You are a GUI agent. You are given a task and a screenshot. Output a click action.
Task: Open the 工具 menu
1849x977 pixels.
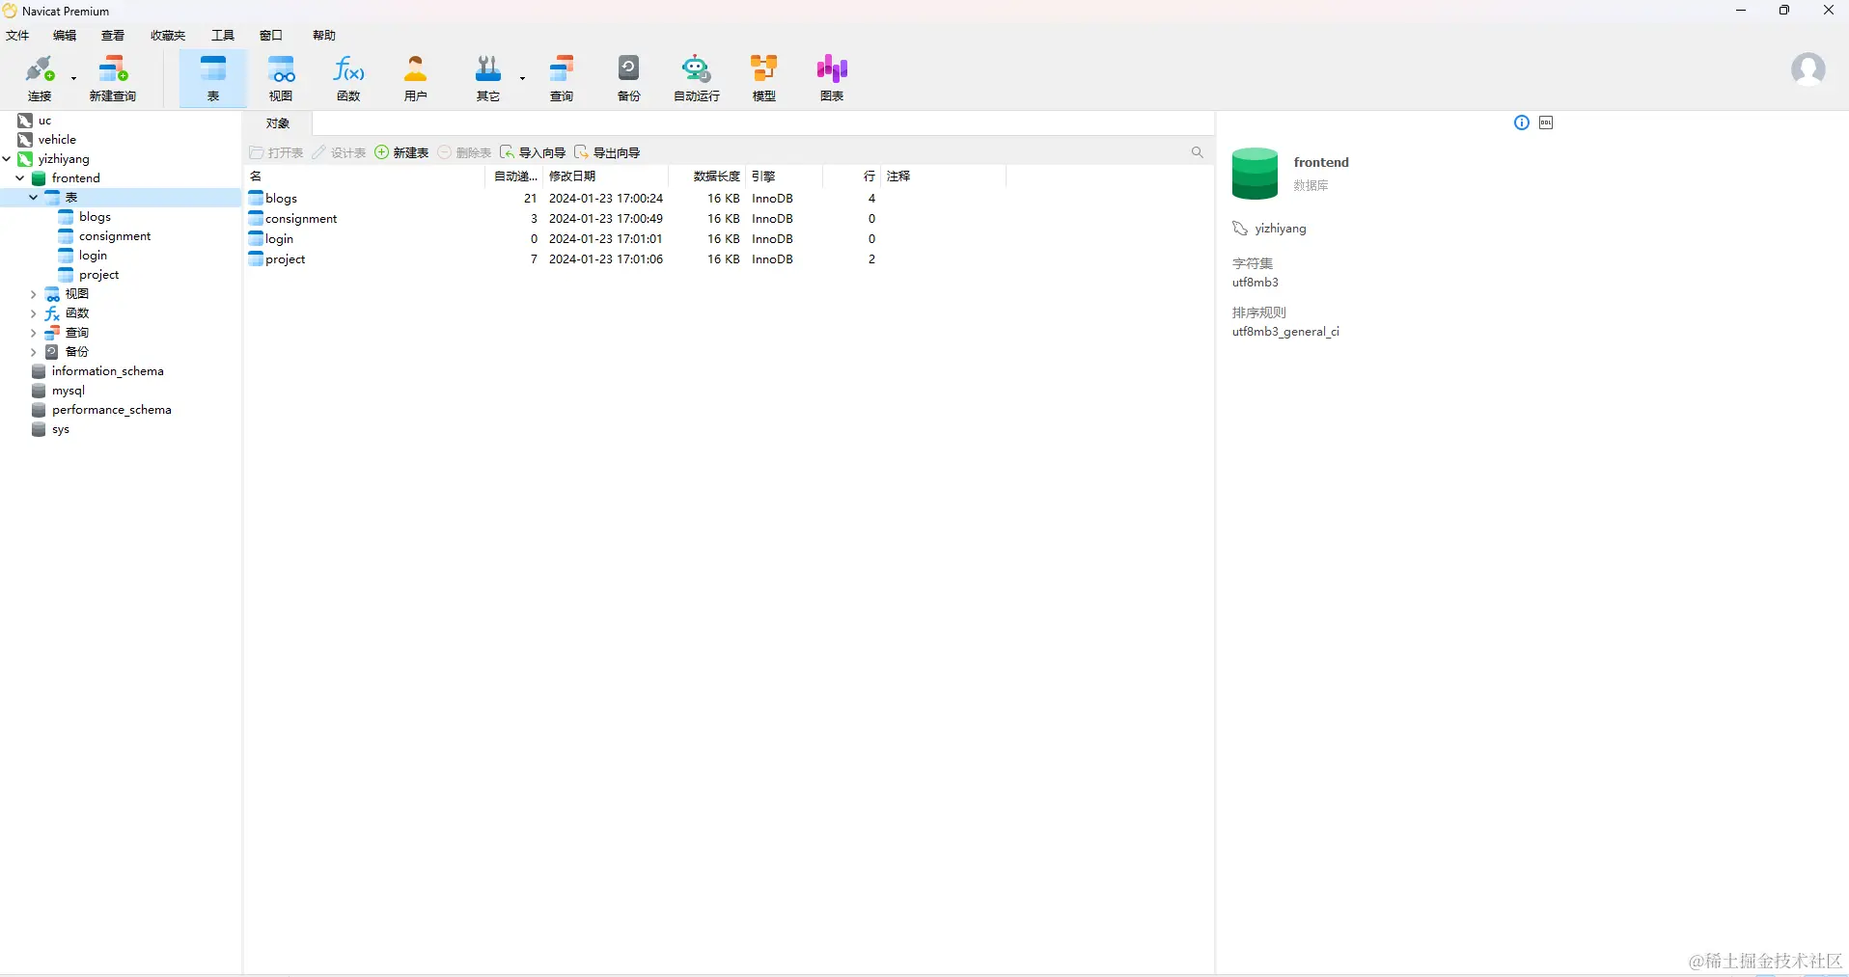[223, 36]
